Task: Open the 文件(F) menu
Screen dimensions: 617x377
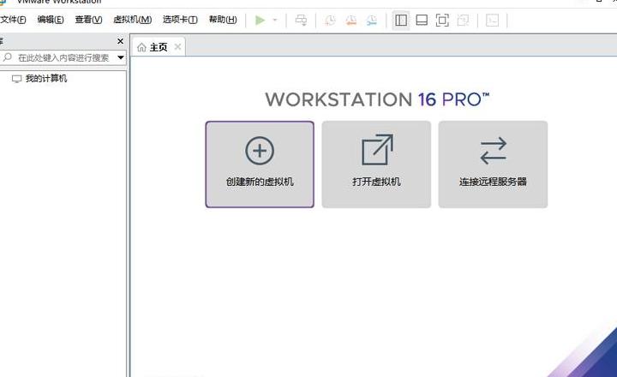Action: point(13,20)
